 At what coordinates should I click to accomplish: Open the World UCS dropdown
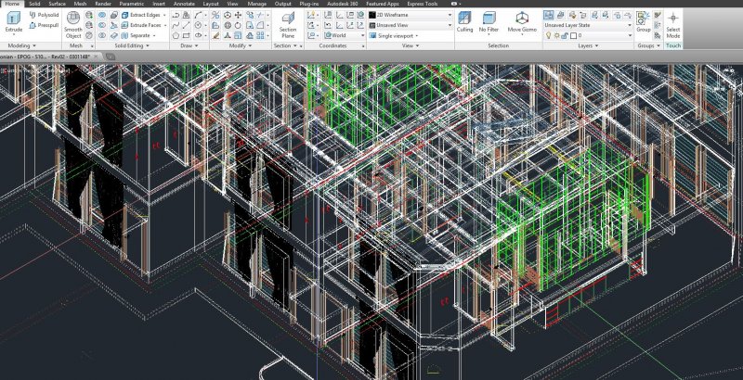(345, 35)
